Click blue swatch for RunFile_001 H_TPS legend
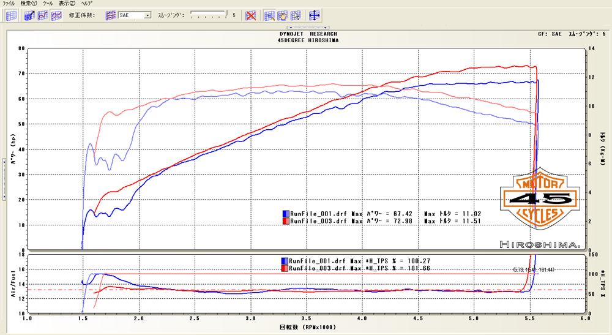The image size is (612, 335). [285, 260]
